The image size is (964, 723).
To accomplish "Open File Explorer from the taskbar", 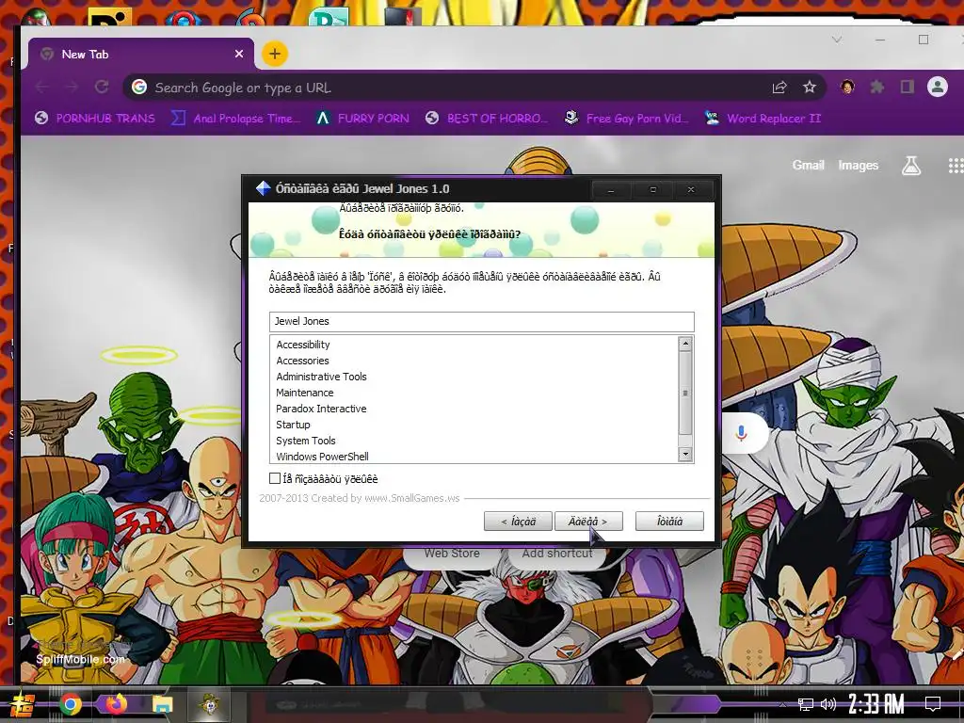I will 162,704.
